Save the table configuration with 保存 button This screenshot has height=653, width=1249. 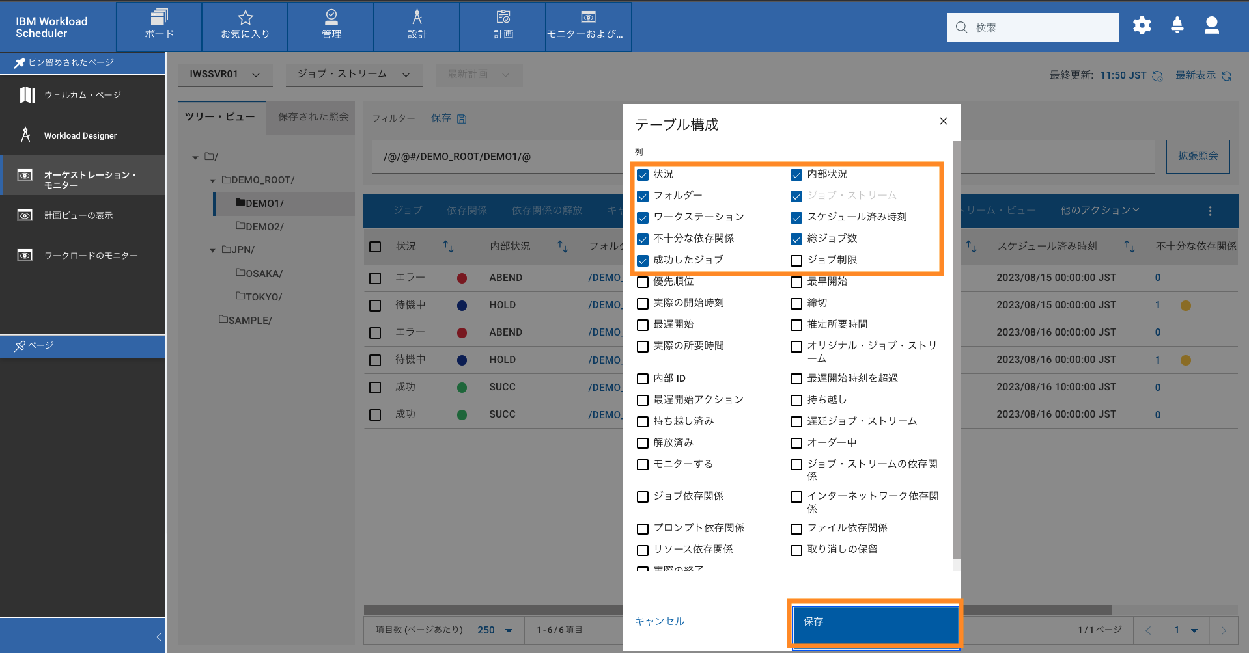pyautogui.click(x=875, y=622)
